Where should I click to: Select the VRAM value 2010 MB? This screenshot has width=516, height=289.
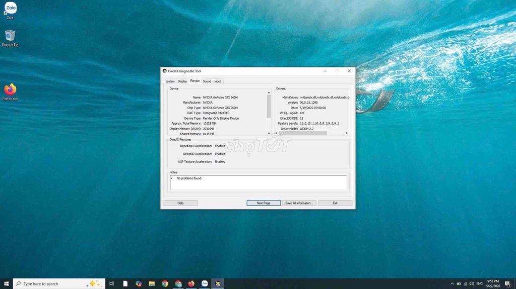208,129
